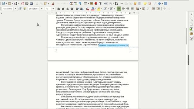Apply the red font color
Viewport: 194px width, 109px height.
click(x=93, y=9)
